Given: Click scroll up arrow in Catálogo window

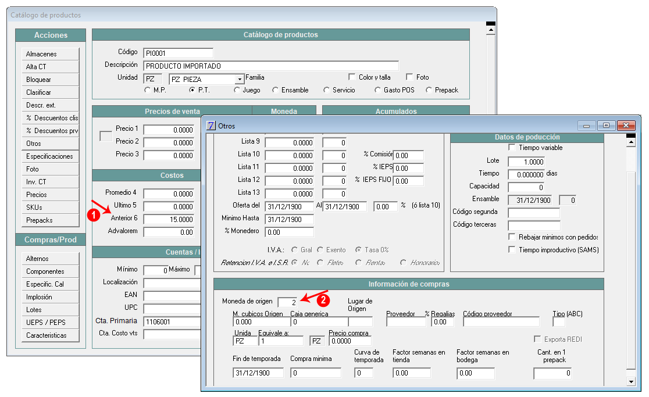Looking at the screenshot, I should coord(491,30).
